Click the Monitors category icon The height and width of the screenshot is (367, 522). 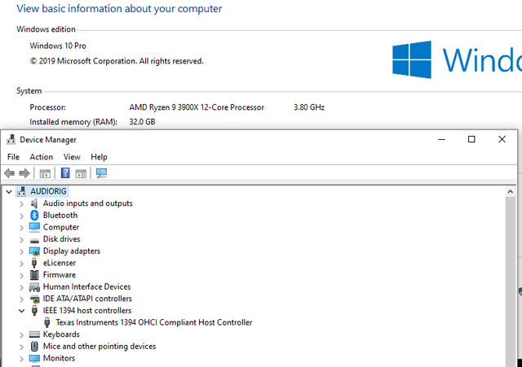(34, 358)
